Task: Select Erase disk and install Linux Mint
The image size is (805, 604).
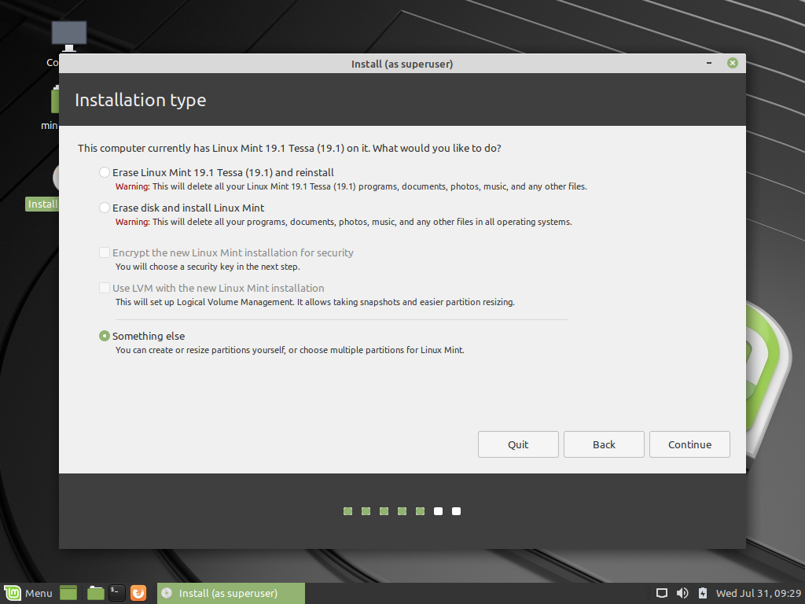Action: click(103, 207)
